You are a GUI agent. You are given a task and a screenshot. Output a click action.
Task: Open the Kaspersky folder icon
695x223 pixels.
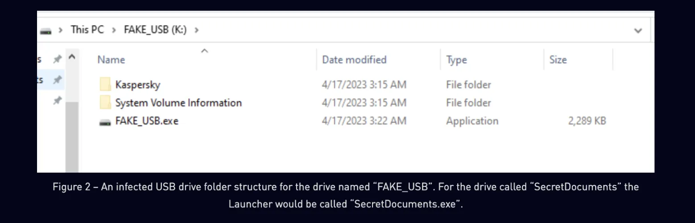pyautogui.click(x=105, y=84)
